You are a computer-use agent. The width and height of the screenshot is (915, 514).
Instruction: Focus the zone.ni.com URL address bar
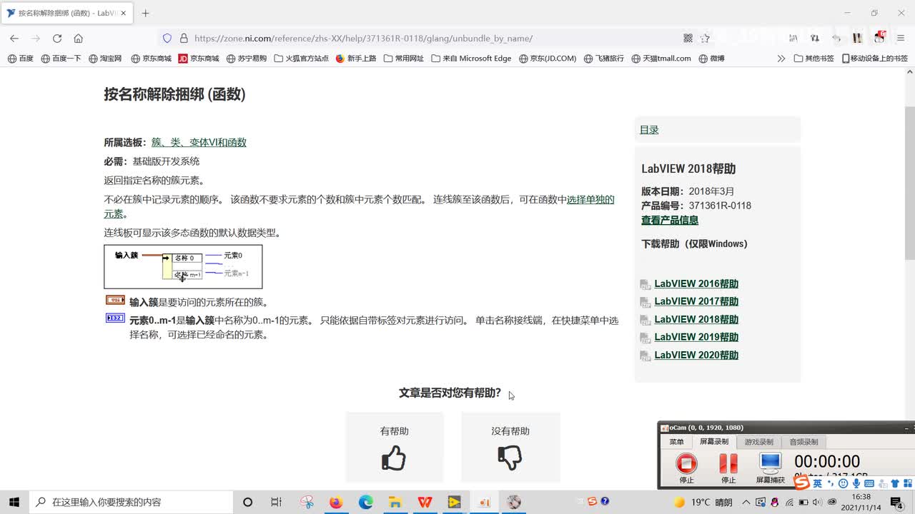click(429, 39)
